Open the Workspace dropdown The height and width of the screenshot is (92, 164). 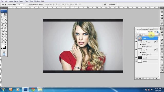point(112,4)
